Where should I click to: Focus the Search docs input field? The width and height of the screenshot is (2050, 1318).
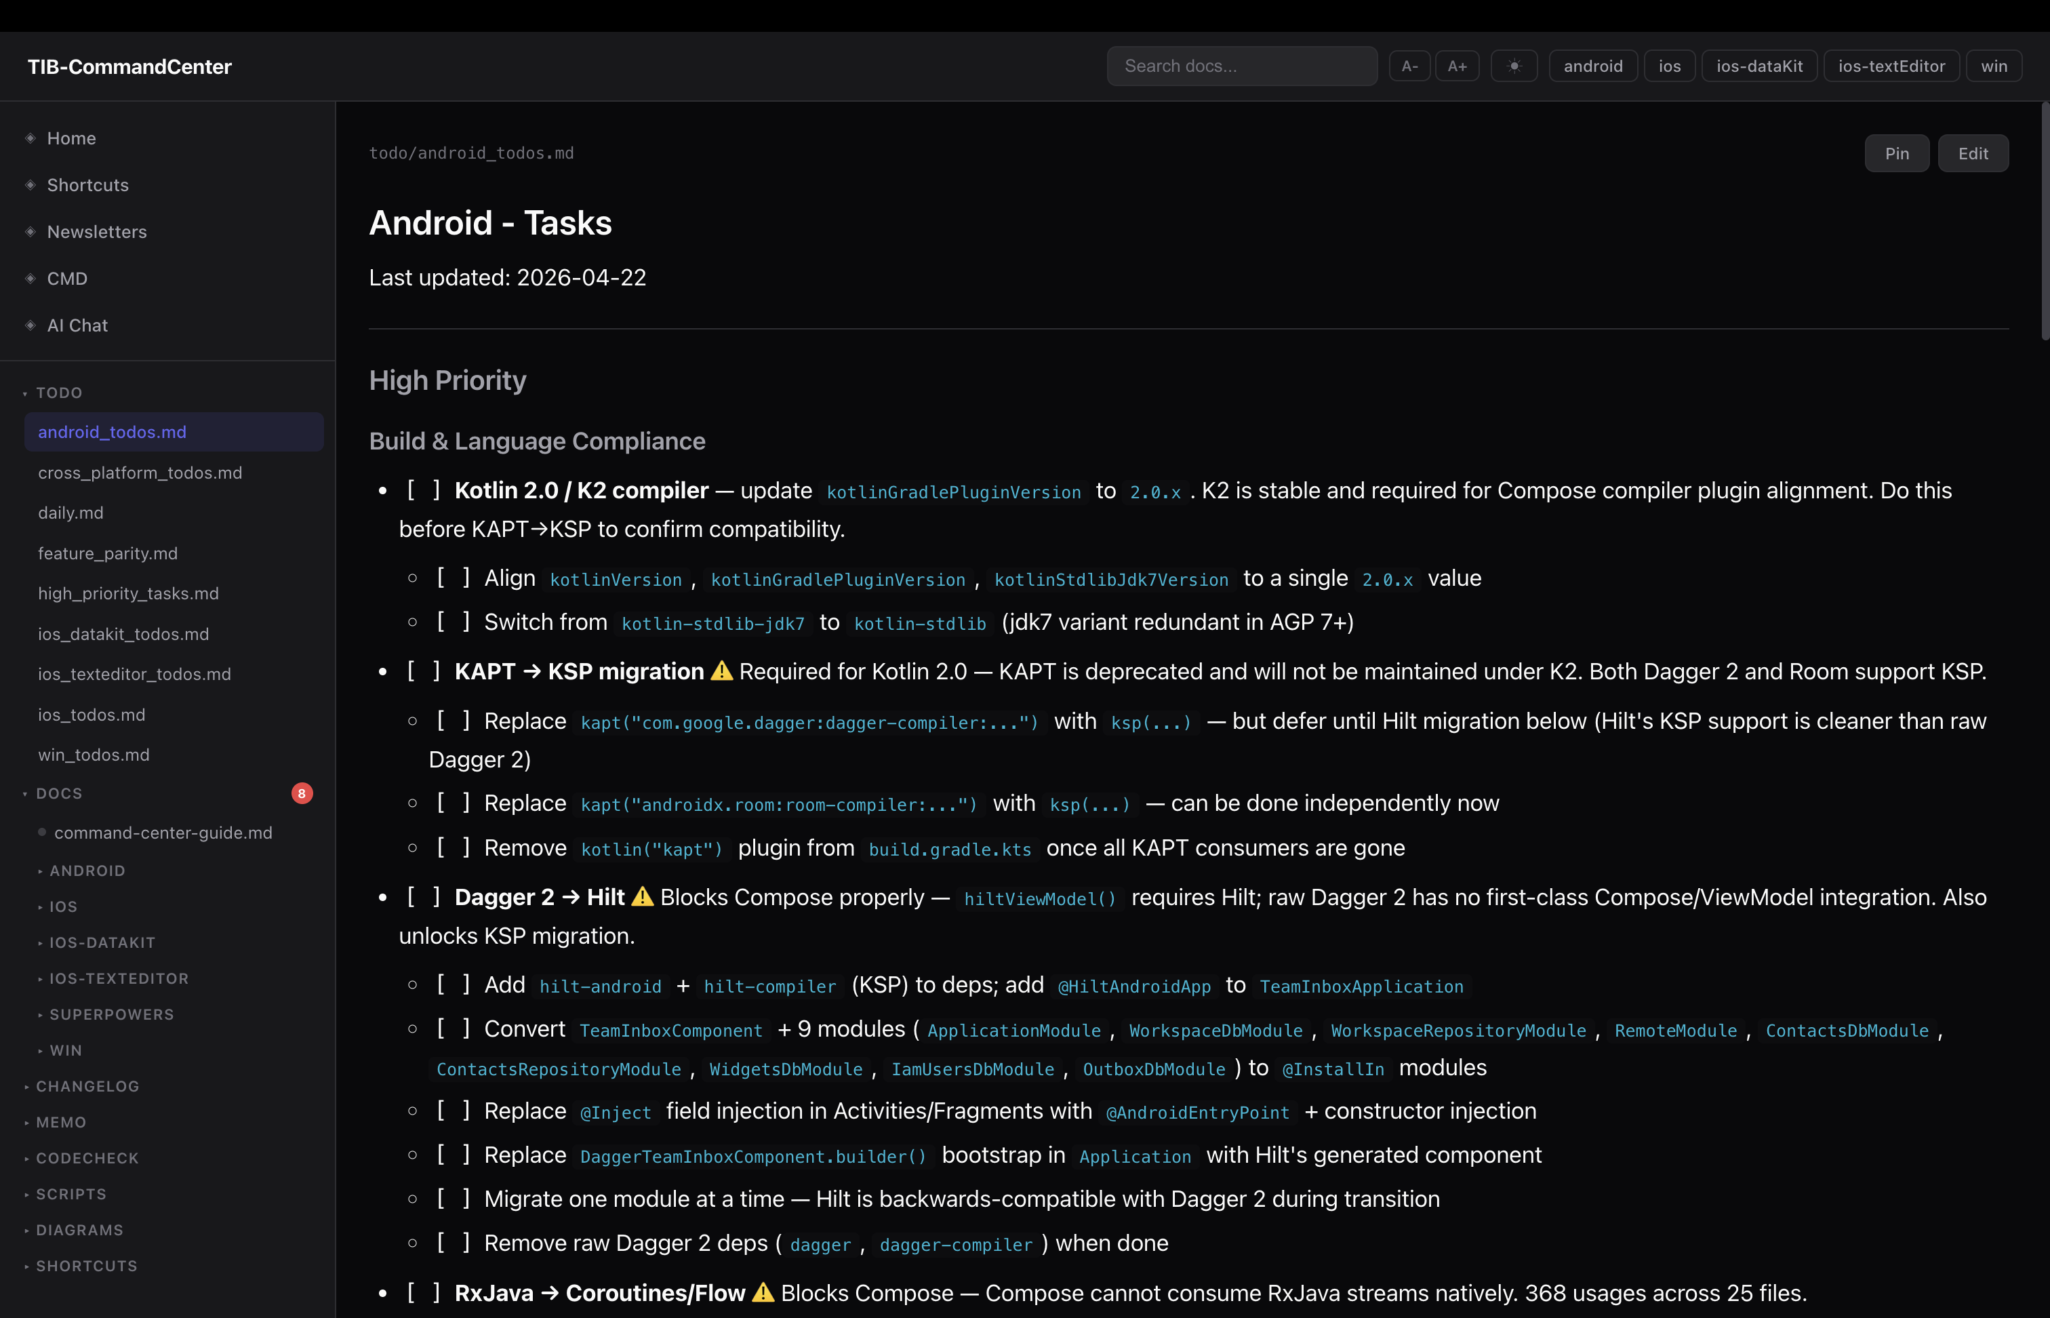[x=1241, y=66]
